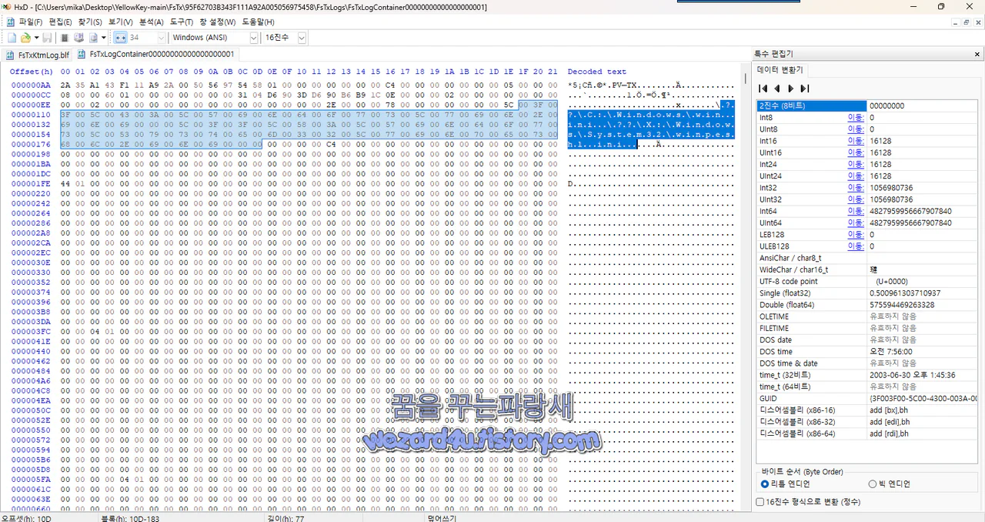Click the 덮어쓰기 overwrite mode status indicator
The image size is (985, 522).
coord(442,518)
